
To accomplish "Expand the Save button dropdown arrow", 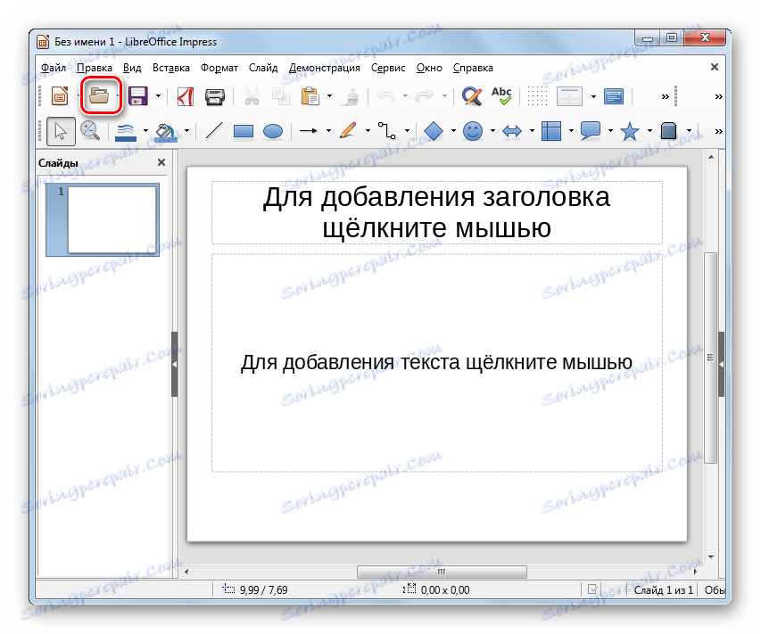I will point(158,95).
